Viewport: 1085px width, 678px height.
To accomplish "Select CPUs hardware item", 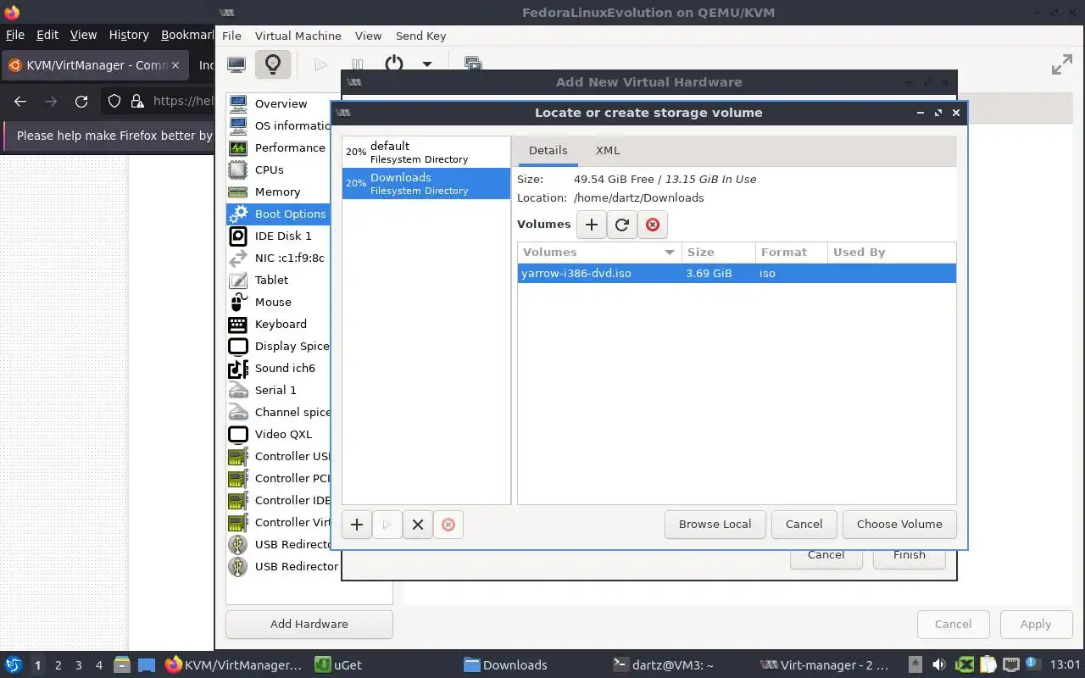I will 279,169.
